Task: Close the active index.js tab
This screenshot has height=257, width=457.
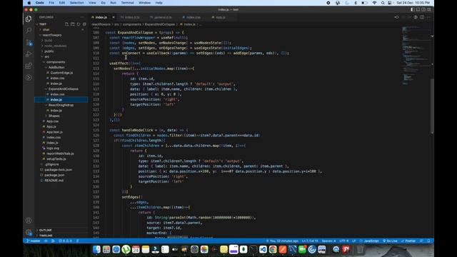Action: (x=114, y=17)
